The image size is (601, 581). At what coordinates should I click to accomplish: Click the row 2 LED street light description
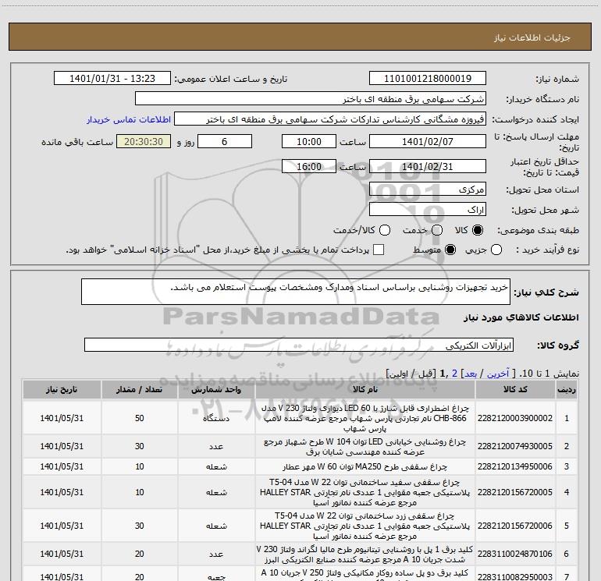point(365,447)
